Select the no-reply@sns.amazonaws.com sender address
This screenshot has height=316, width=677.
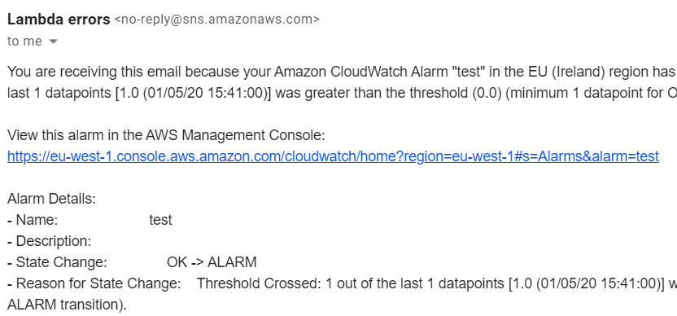216,20
